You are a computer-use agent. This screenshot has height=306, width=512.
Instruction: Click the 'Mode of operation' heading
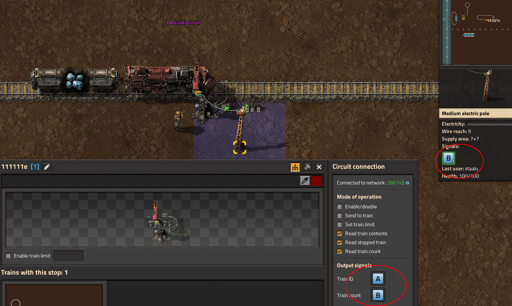click(359, 197)
